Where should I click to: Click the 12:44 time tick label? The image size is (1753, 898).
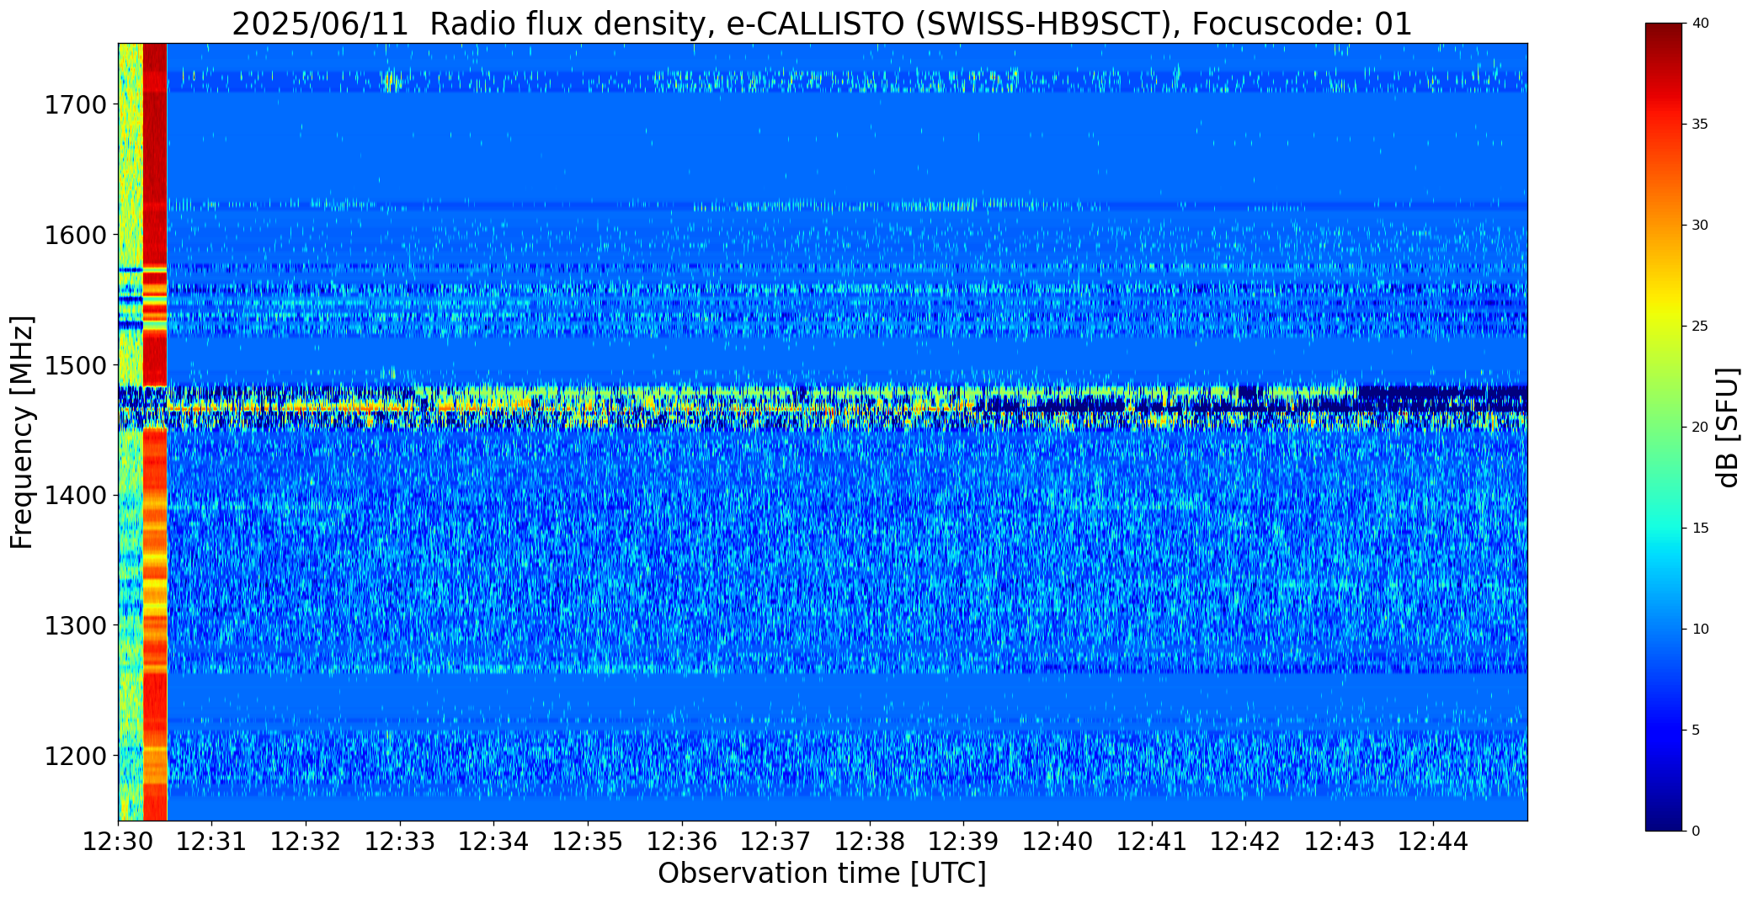tap(1433, 842)
